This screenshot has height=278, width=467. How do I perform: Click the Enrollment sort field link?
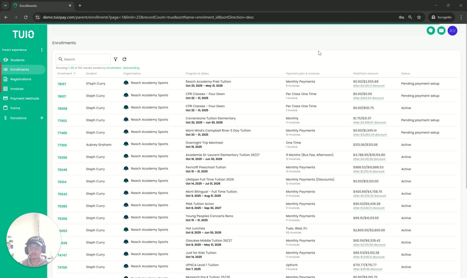[x=114, y=68]
